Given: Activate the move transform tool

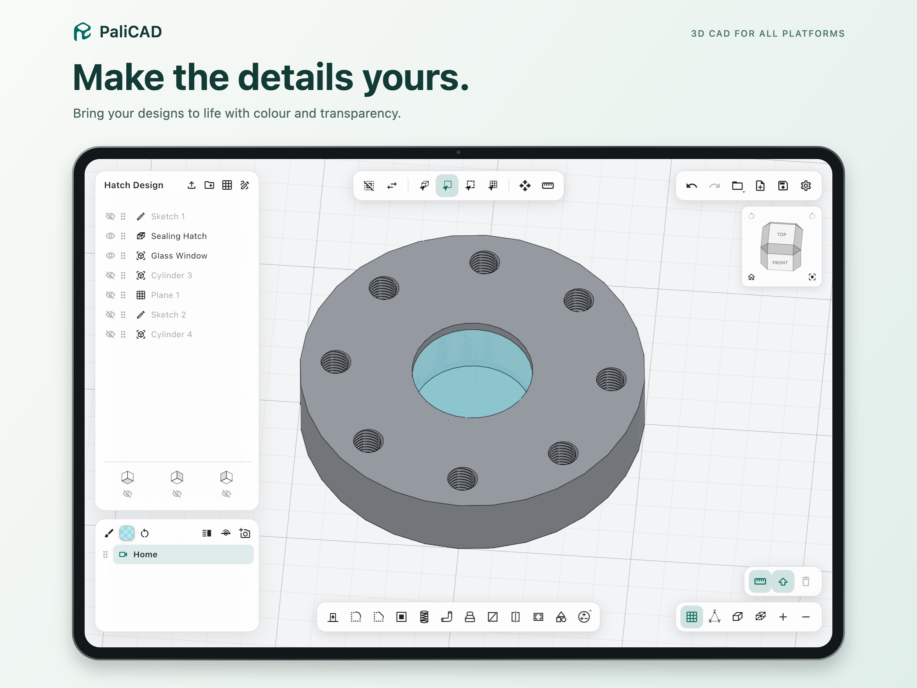Looking at the screenshot, I should tap(525, 185).
